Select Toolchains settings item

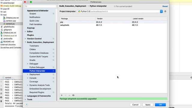pos(34,46)
